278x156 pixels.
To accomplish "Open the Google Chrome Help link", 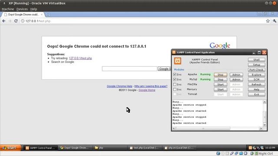I will tap(119, 86).
